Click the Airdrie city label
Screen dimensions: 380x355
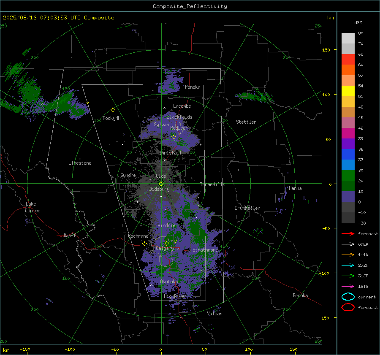tap(166, 225)
